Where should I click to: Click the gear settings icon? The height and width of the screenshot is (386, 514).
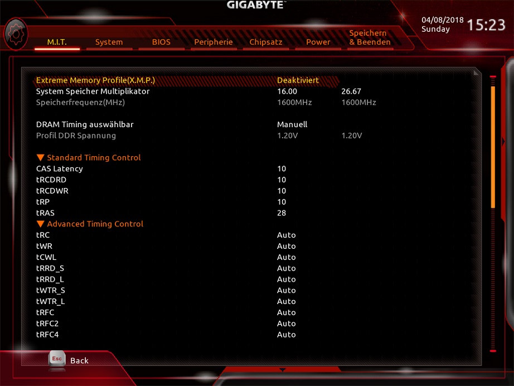click(16, 34)
